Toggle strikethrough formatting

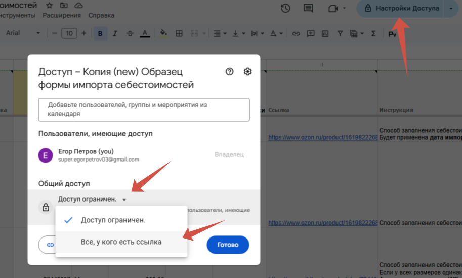(x=130, y=33)
